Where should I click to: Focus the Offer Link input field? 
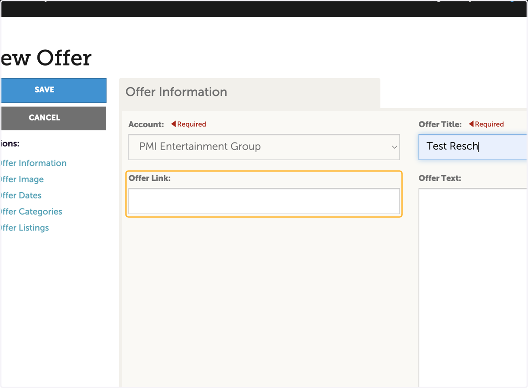pyautogui.click(x=264, y=201)
